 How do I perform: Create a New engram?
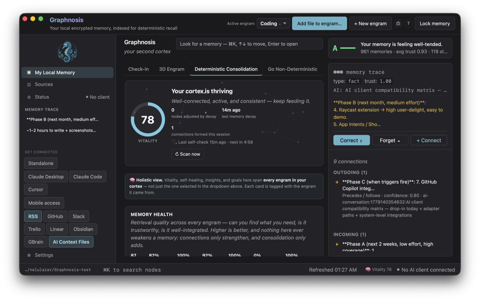pos(370,23)
